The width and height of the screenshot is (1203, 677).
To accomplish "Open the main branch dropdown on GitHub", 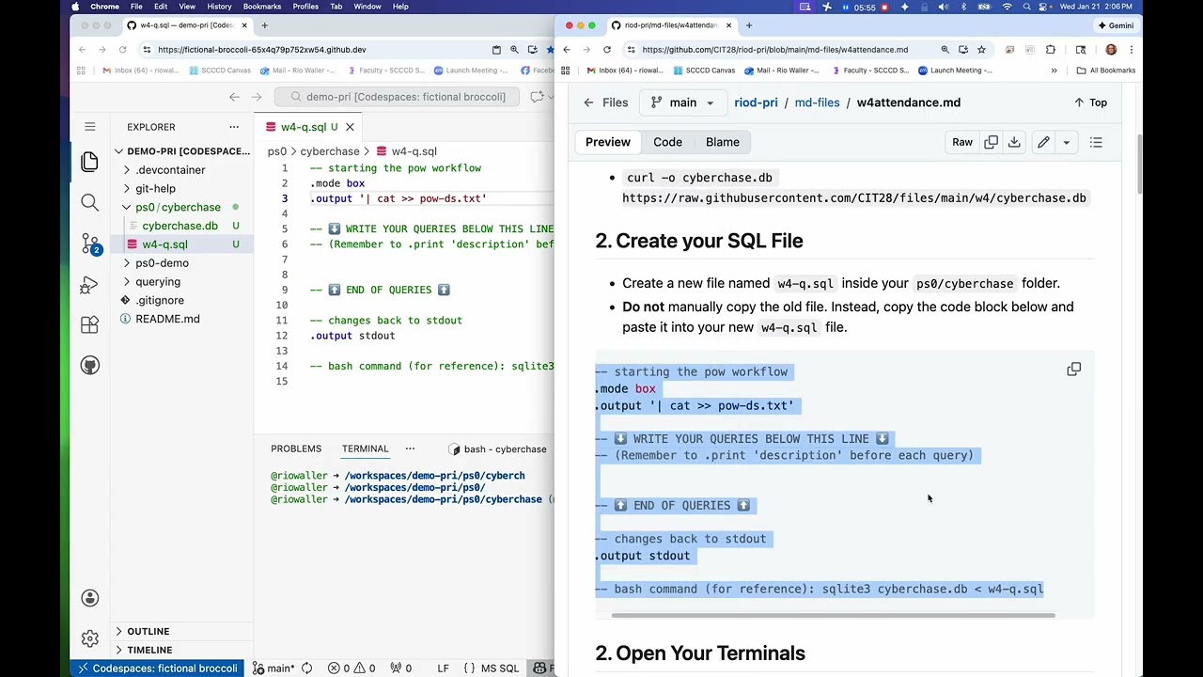I will pos(682,102).
